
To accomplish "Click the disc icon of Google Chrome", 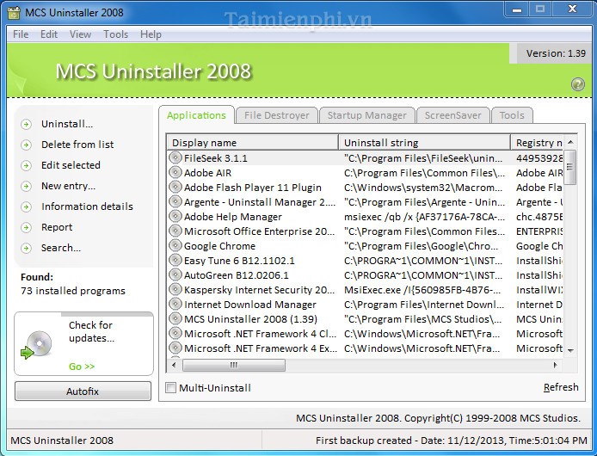I will click(x=175, y=245).
